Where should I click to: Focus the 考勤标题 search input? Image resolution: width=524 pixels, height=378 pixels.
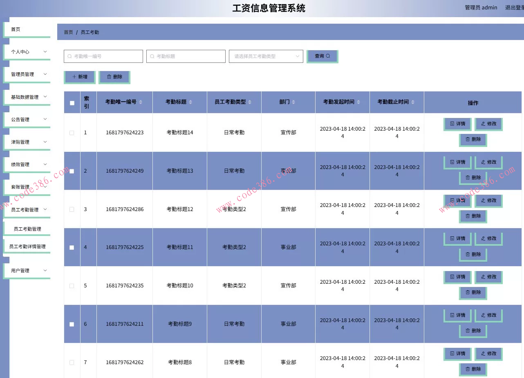click(x=186, y=56)
